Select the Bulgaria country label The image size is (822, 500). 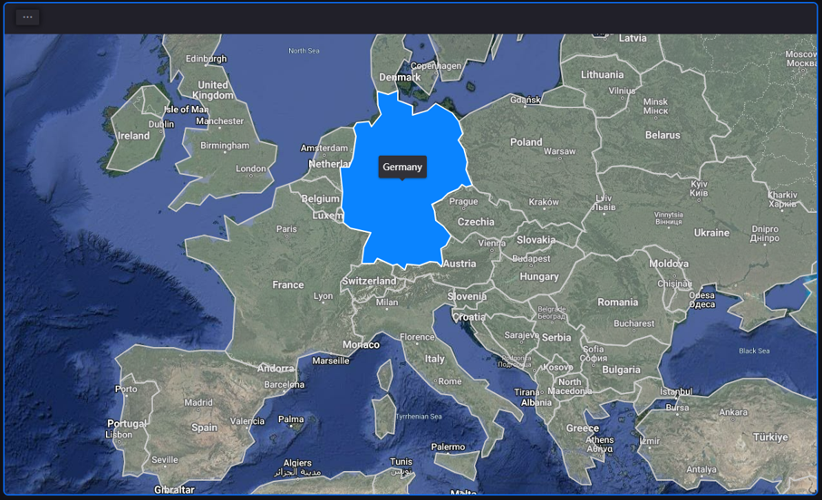[621, 370]
